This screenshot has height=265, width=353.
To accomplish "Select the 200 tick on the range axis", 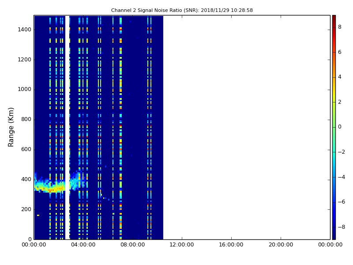I will [26, 209].
